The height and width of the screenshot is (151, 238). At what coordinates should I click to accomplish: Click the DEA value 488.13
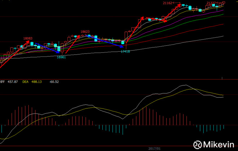coord(36,82)
